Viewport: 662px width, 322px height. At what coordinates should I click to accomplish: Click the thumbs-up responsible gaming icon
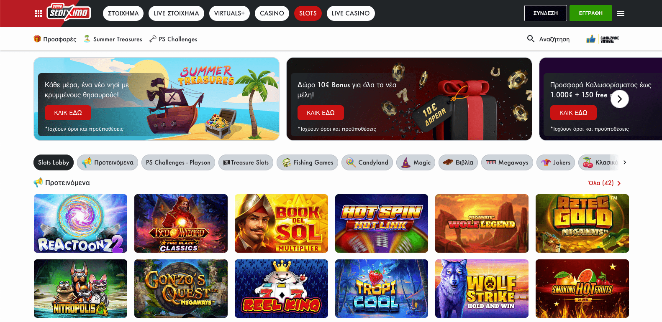click(591, 39)
